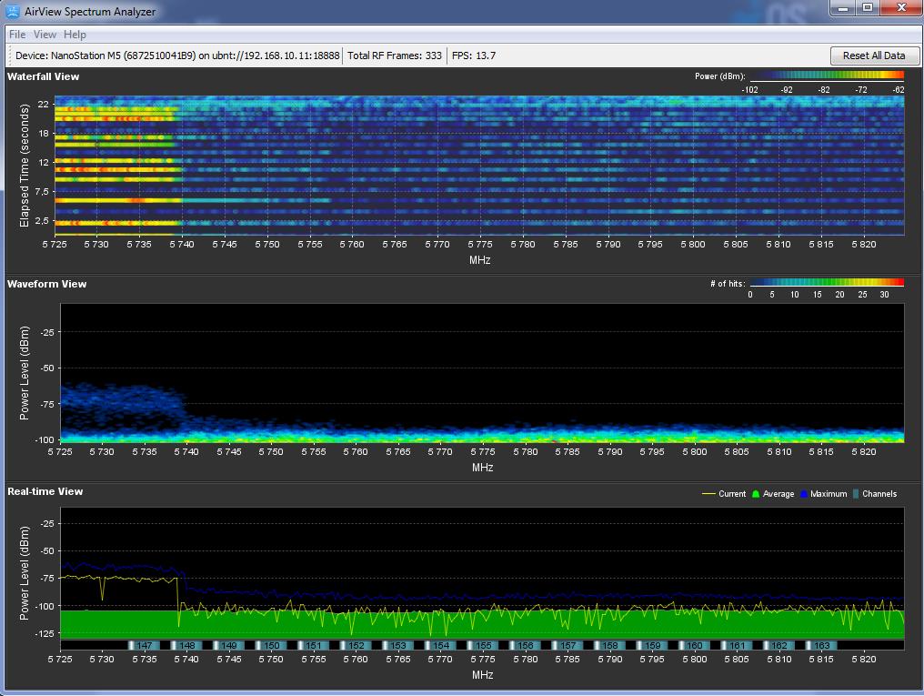Click the '# of hits' color scale
Viewport: 924px width, 696px height.
coord(827,283)
